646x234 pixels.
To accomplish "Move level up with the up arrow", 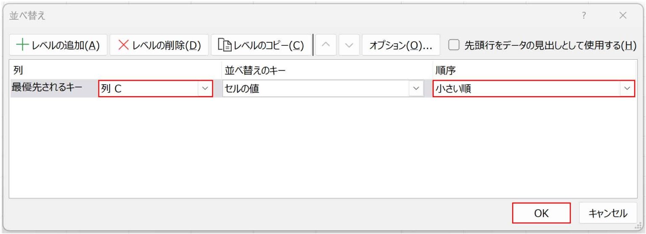I will coord(326,45).
